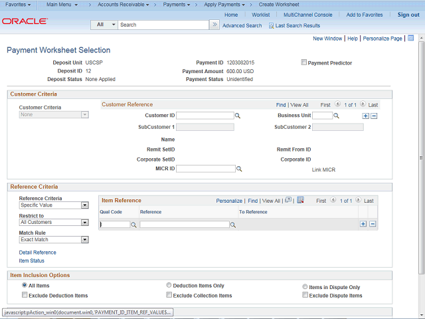Click the Detail Reference link
This screenshot has width=425, height=319.
pyautogui.click(x=37, y=253)
